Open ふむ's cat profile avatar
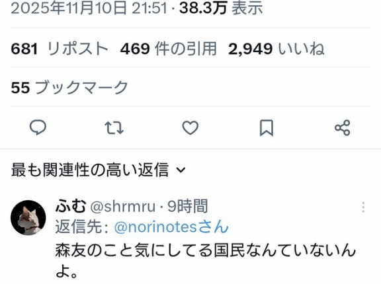Image resolution: width=381 pixels, height=284 pixels. 28,217
